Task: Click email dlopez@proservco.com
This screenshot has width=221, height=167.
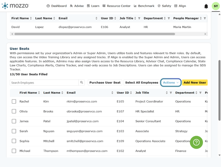Action: 75,27
